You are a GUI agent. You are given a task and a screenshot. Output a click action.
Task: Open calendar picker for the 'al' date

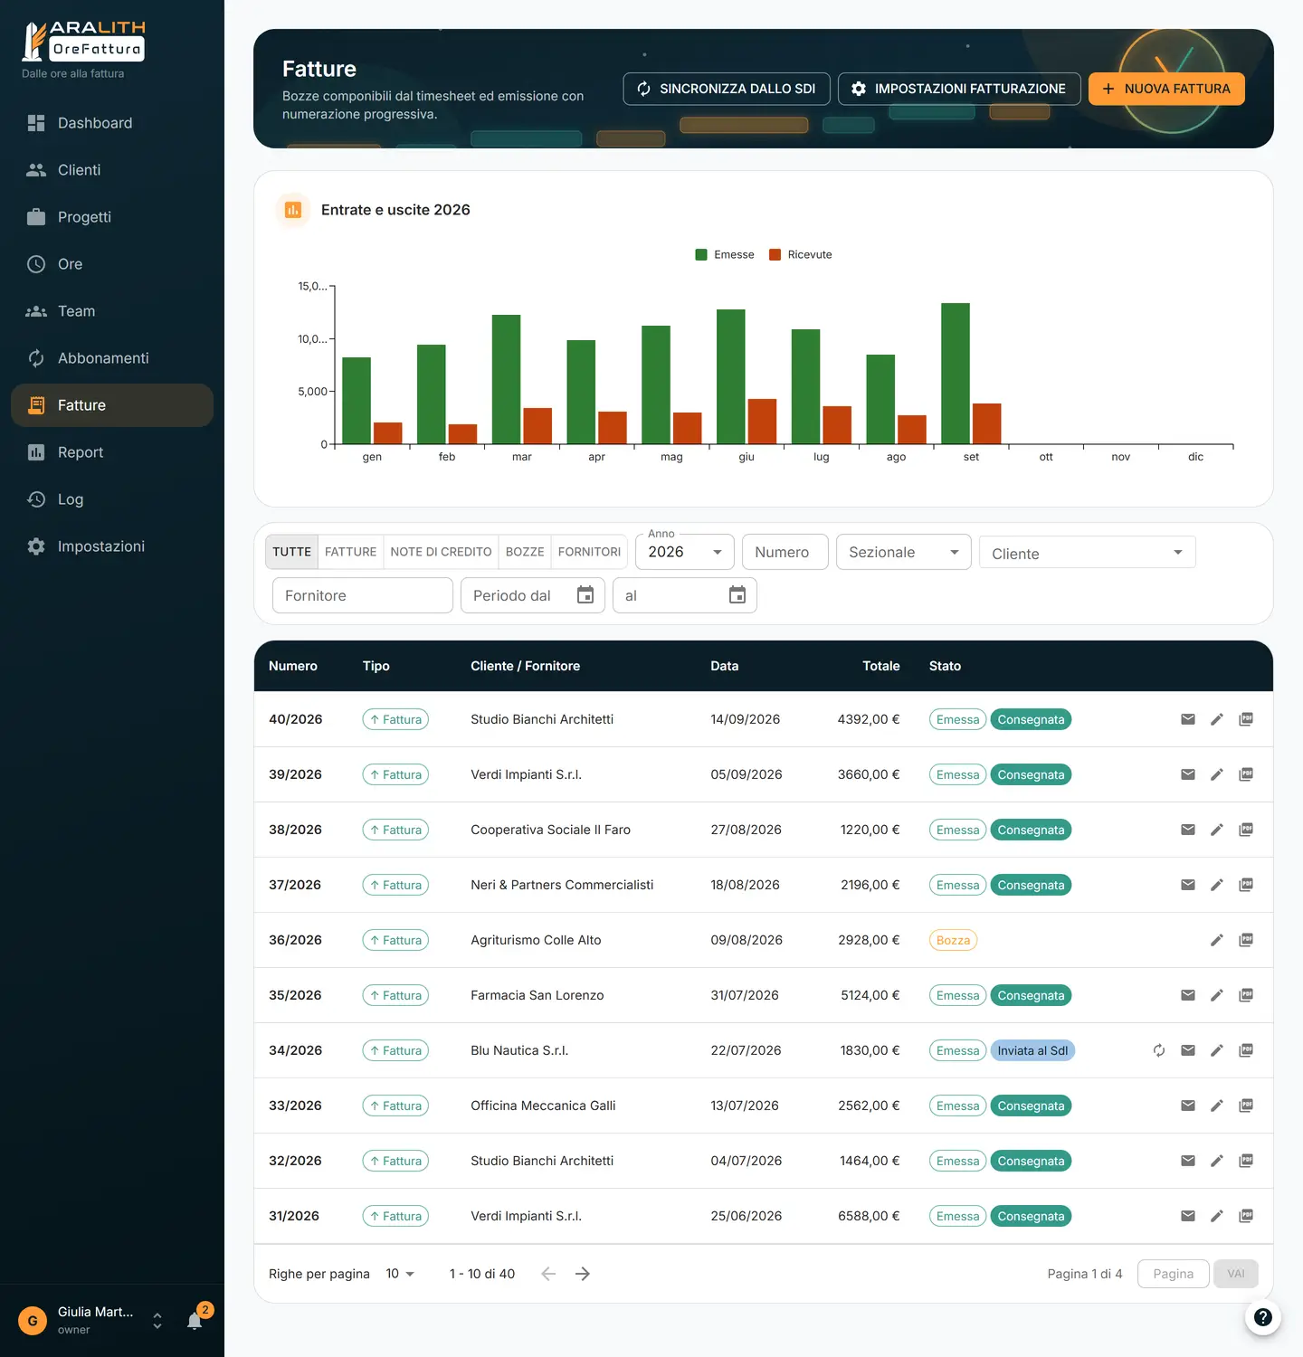point(737,595)
